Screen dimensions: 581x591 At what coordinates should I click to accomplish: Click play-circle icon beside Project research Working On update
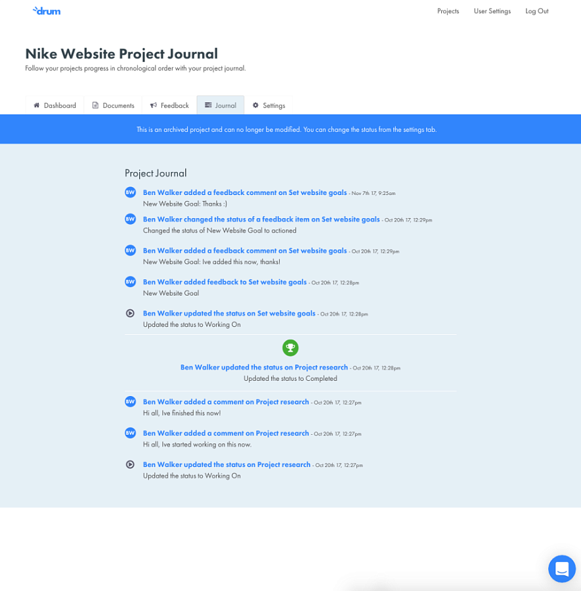tap(130, 464)
